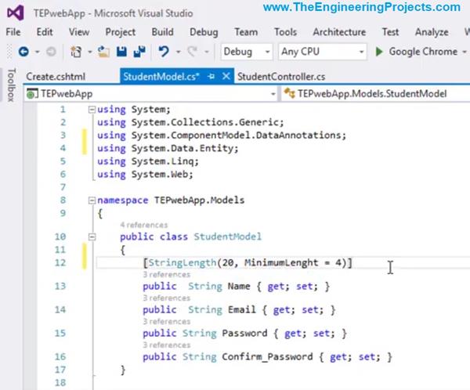Collapse the using directives block
The width and height of the screenshot is (470, 390).
[x=92, y=110]
